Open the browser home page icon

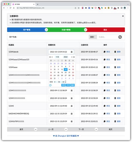(14, 8)
